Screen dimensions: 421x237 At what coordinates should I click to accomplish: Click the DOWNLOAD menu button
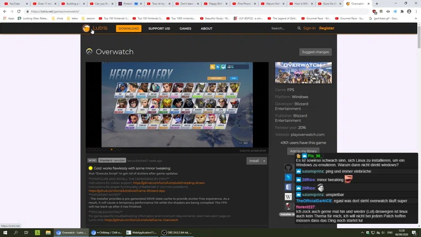pyautogui.click(x=129, y=28)
